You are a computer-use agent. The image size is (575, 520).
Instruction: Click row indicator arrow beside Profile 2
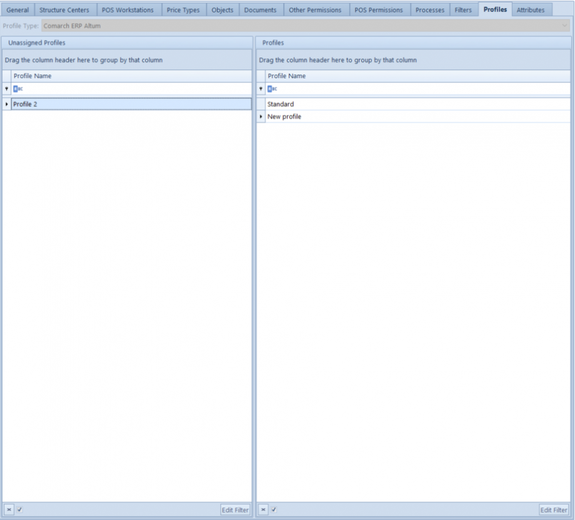[7, 104]
